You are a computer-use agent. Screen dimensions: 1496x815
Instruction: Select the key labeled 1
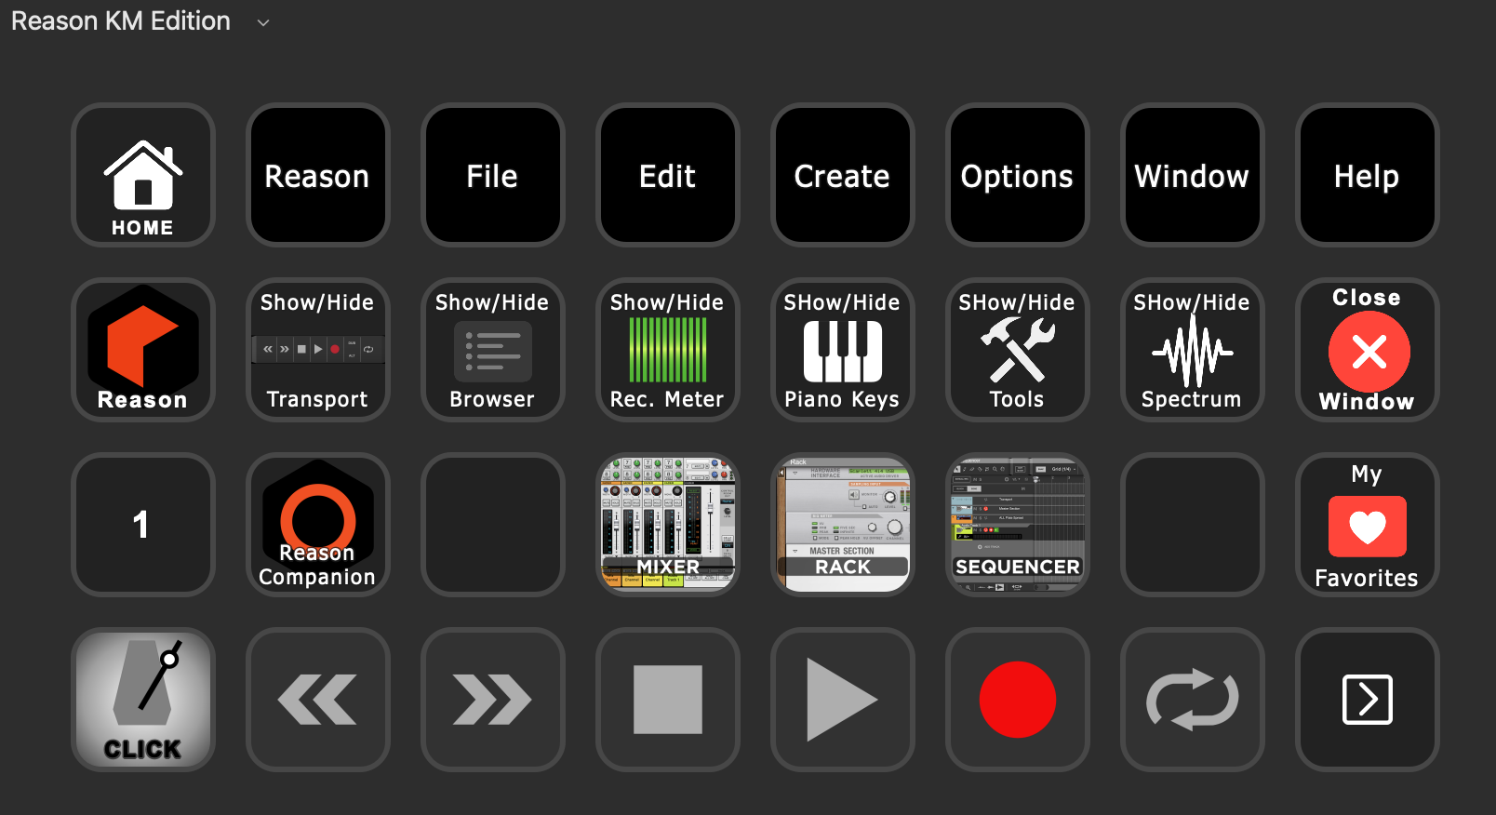pos(143,525)
